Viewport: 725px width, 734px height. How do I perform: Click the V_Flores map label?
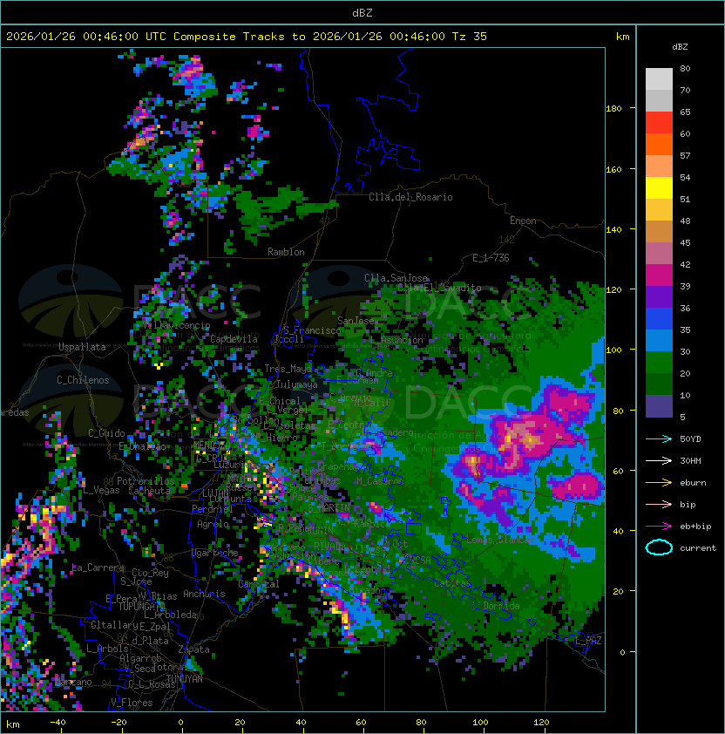click(132, 703)
